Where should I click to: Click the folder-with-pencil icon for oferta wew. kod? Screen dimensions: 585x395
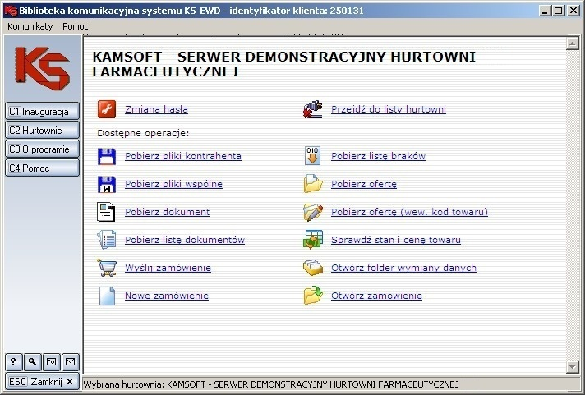tap(313, 212)
